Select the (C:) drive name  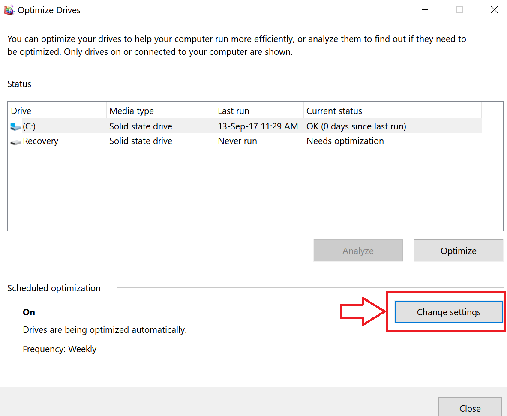(x=29, y=126)
